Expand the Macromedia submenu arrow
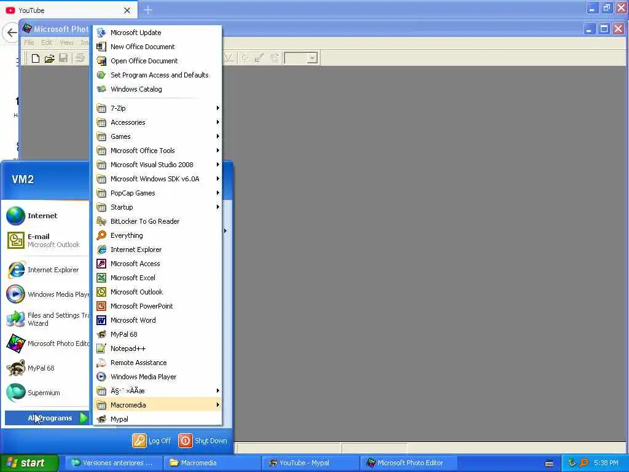Viewport: 629px width, 472px height. [218, 405]
